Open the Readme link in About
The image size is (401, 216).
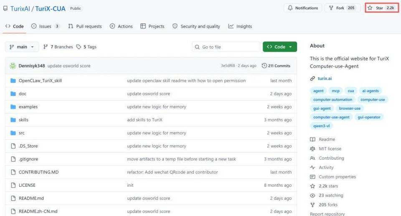click(x=327, y=139)
